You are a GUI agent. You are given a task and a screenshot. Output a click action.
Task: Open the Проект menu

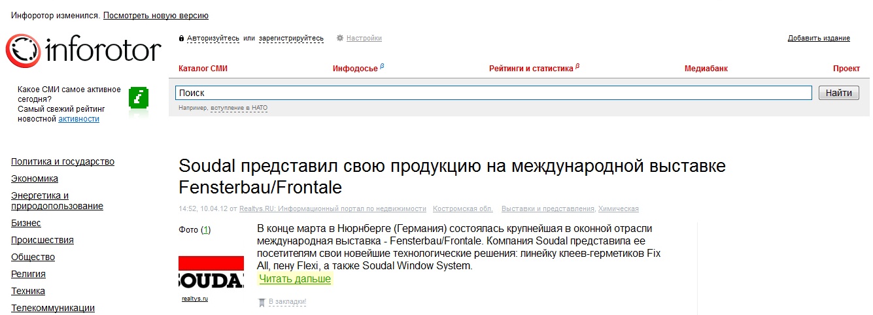point(846,69)
